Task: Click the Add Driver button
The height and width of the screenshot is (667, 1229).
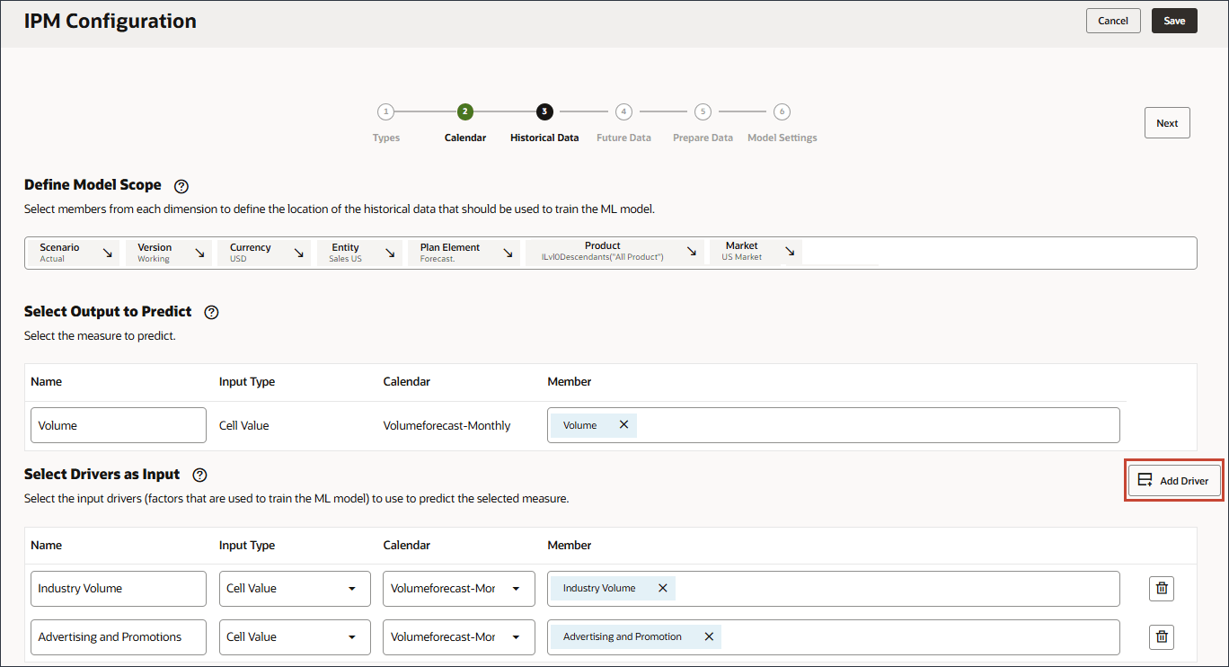Action: [1173, 481]
